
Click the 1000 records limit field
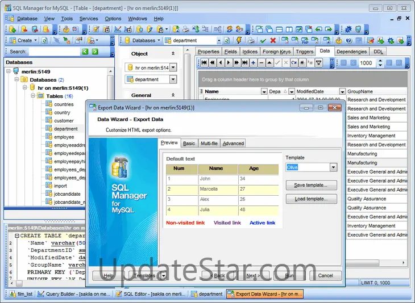[x=367, y=63]
